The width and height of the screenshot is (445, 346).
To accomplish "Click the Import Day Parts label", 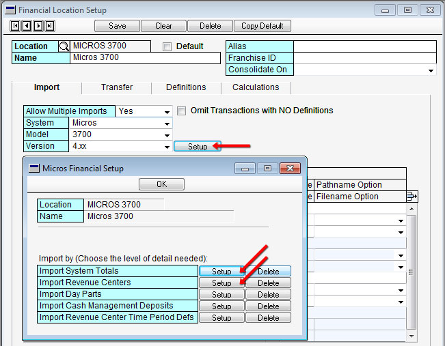I will pyautogui.click(x=118, y=294).
